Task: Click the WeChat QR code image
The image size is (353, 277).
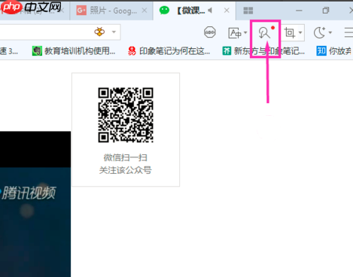Action: coord(126,115)
